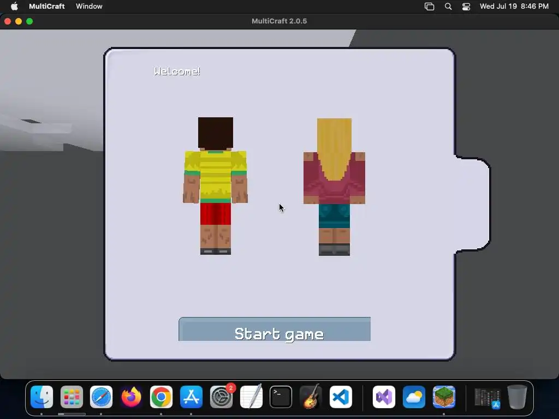Open Terminal from the dock
559x419 pixels.
(x=281, y=397)
